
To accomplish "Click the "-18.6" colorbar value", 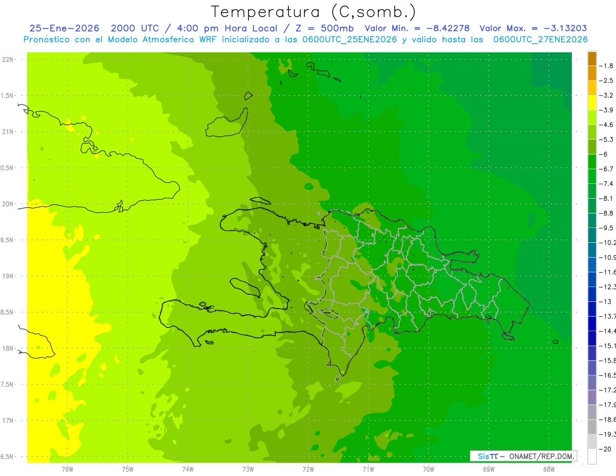I will coord(608,420).
